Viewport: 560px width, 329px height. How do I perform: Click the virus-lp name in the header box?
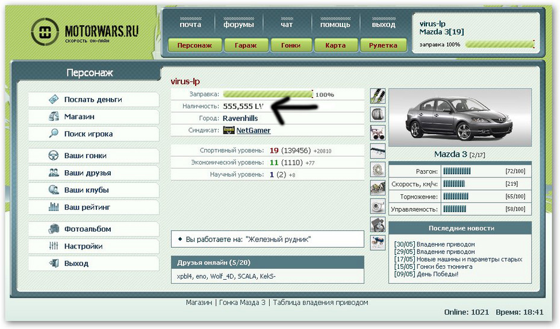[x=432, y=24]
